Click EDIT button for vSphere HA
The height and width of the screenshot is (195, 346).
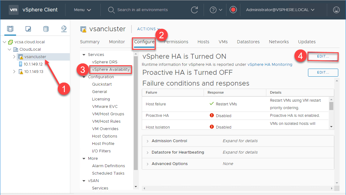click(x=323, y=57)
